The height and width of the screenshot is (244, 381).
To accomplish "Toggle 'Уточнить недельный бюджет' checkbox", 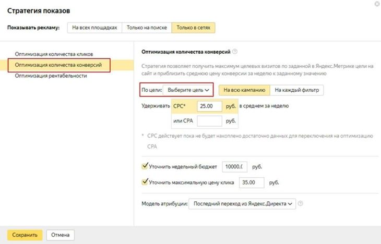I will [145, 166].
